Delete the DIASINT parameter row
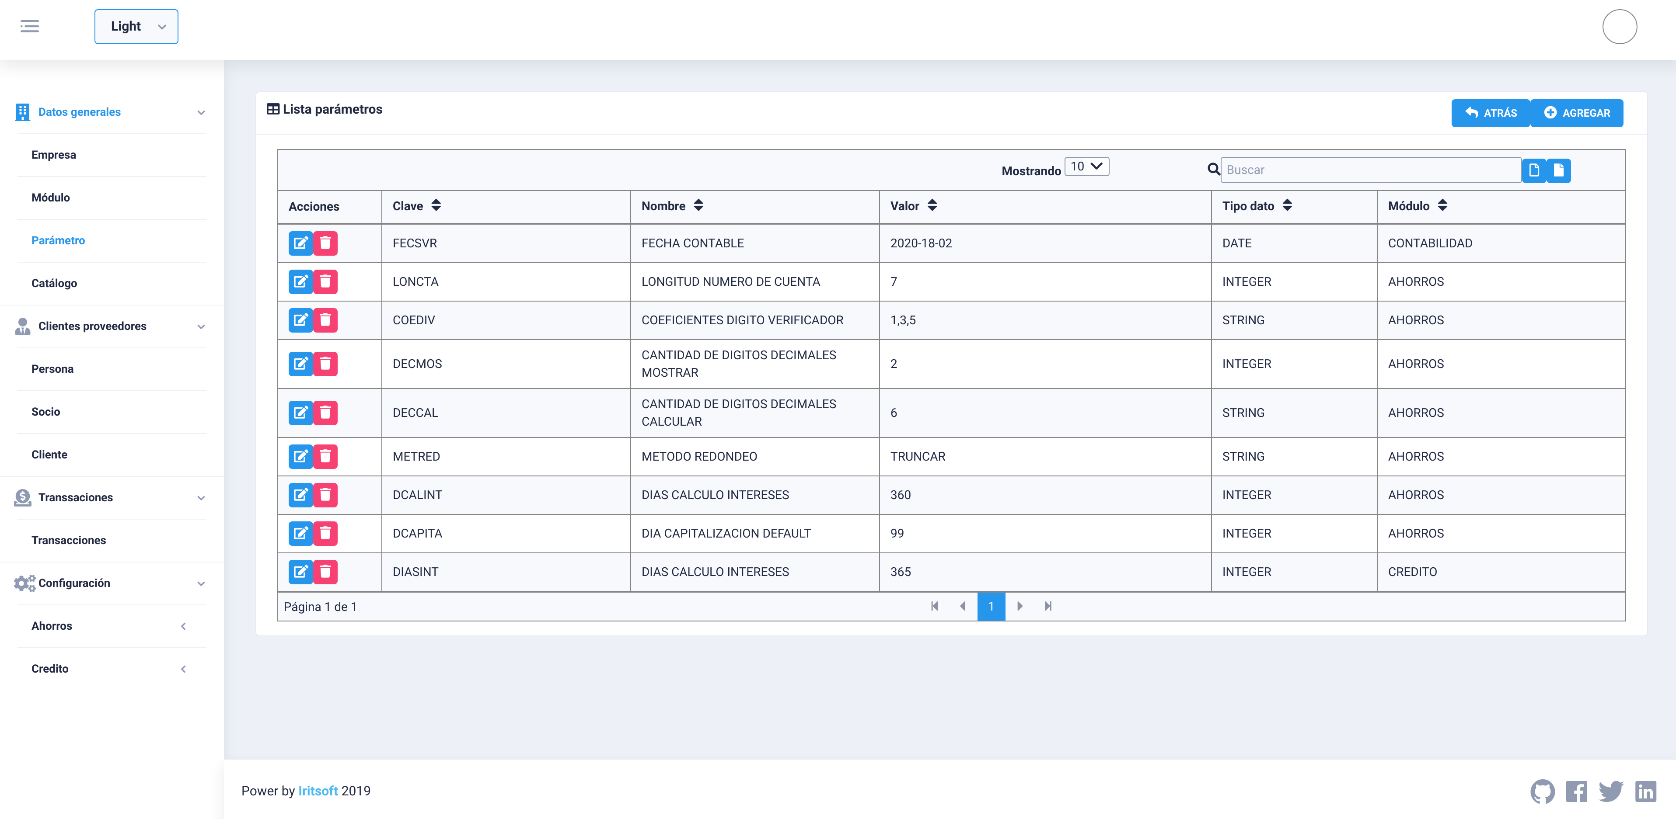Image resolution: width=1676 pixels, height=819 pixels. point(325,571)
